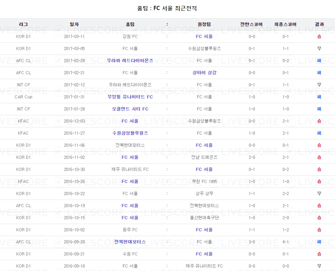This screenshot has width=335, height=271.
Task: Click date 2017-03-05
Action: 74,49
